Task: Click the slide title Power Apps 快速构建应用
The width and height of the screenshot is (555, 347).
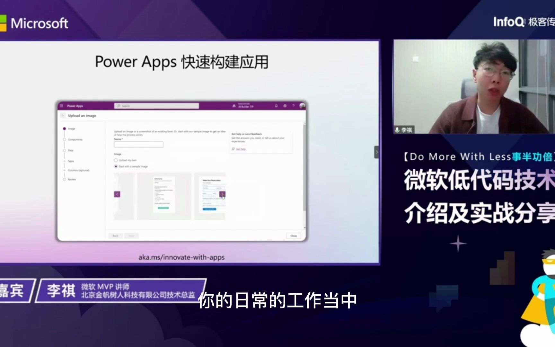Action: click(x=181, y=62)
